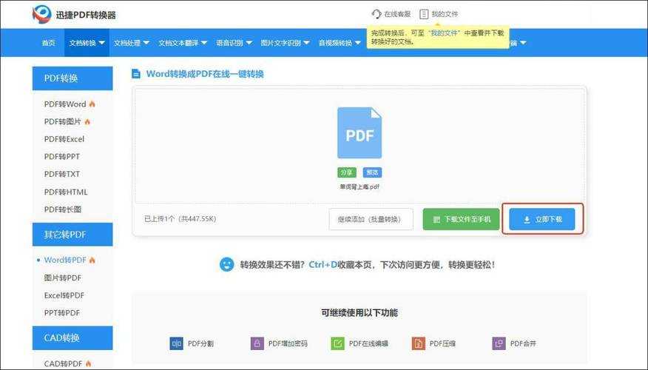Click the 立即下载 button
Viewport: 648px width, 370px height.
point(542,219)
